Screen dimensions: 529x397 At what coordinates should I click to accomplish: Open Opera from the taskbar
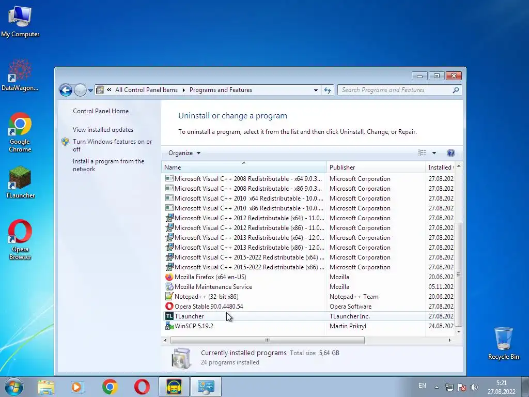tap(142, 387)
